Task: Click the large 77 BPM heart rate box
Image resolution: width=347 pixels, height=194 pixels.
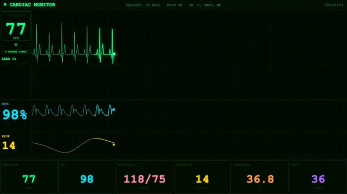Action: point(16,26)
